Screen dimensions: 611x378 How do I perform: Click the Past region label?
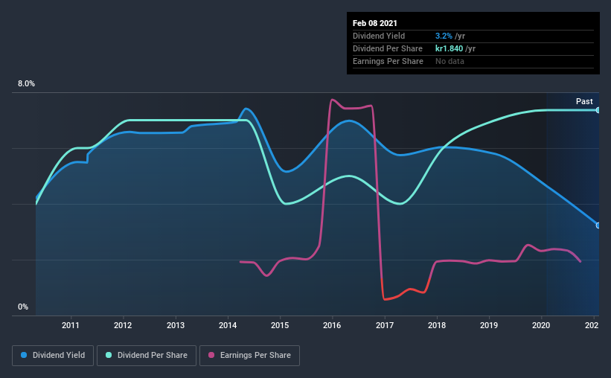(584, 101)
